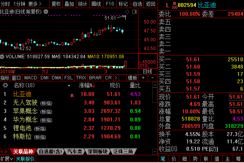Sort by the 涨幅% column header

[87, 85]
